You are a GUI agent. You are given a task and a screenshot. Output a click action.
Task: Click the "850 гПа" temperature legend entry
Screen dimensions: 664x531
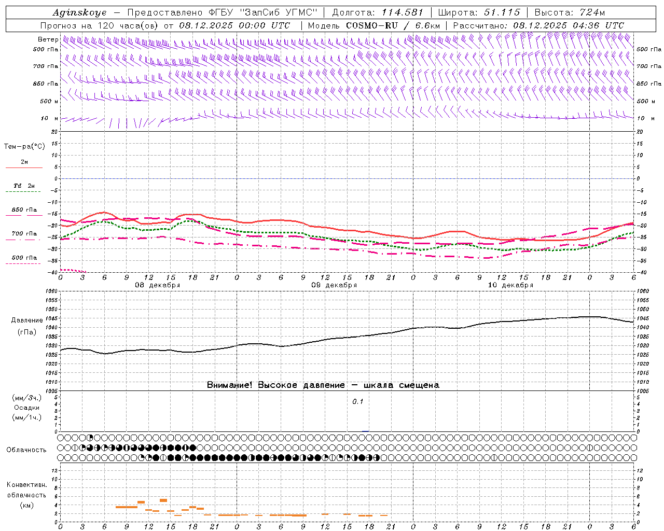(24, 210)
